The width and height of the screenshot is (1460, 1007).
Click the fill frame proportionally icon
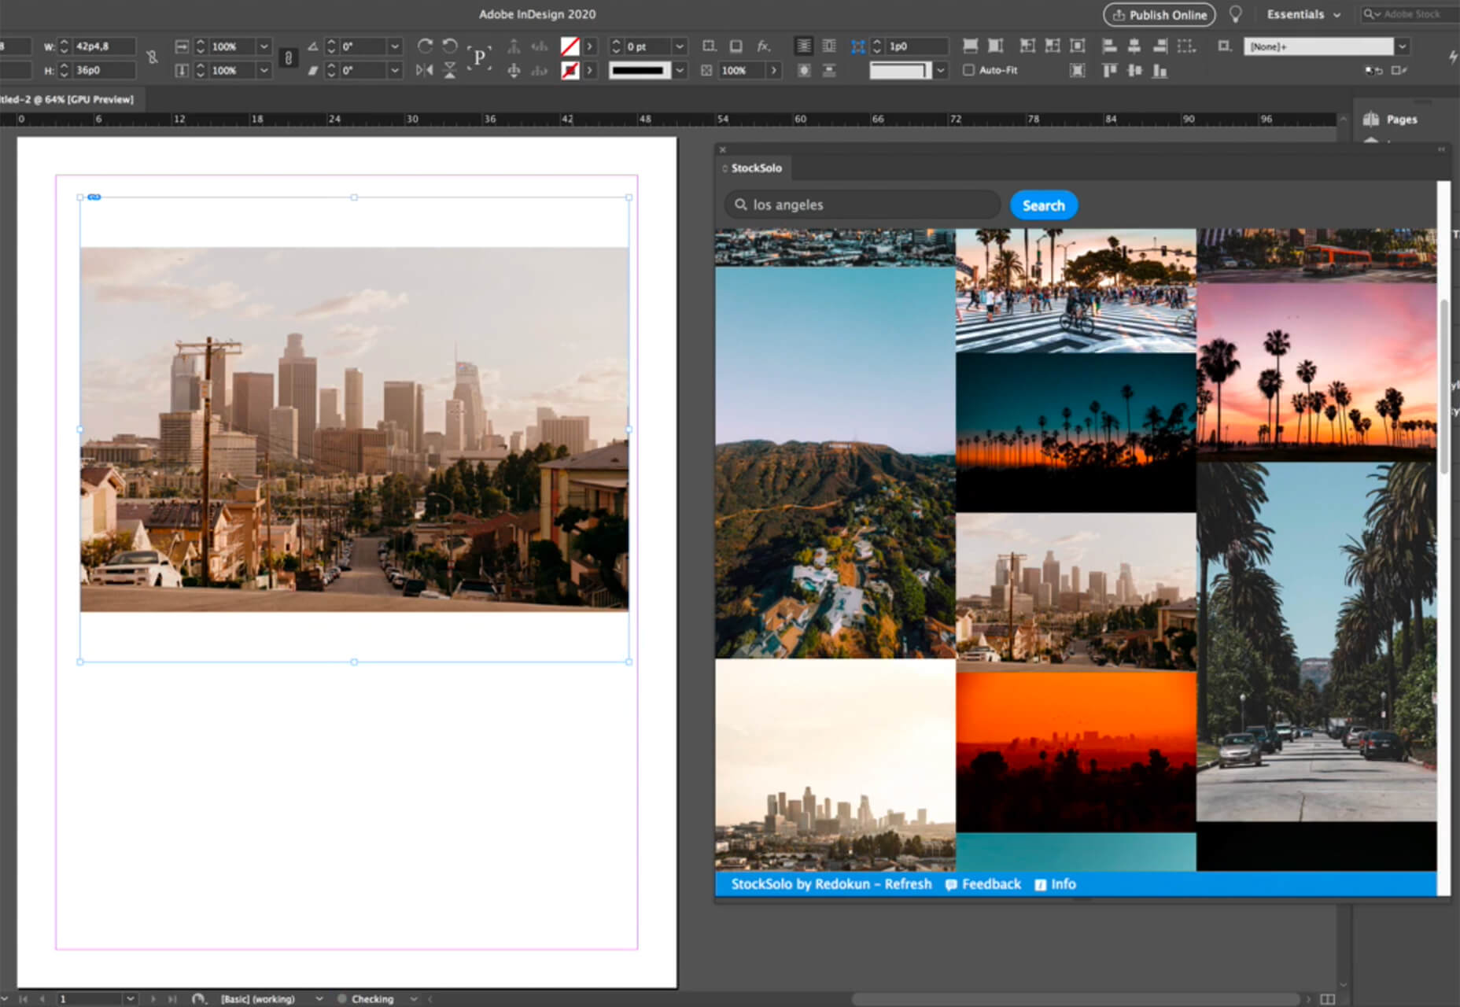coord(971,46)
